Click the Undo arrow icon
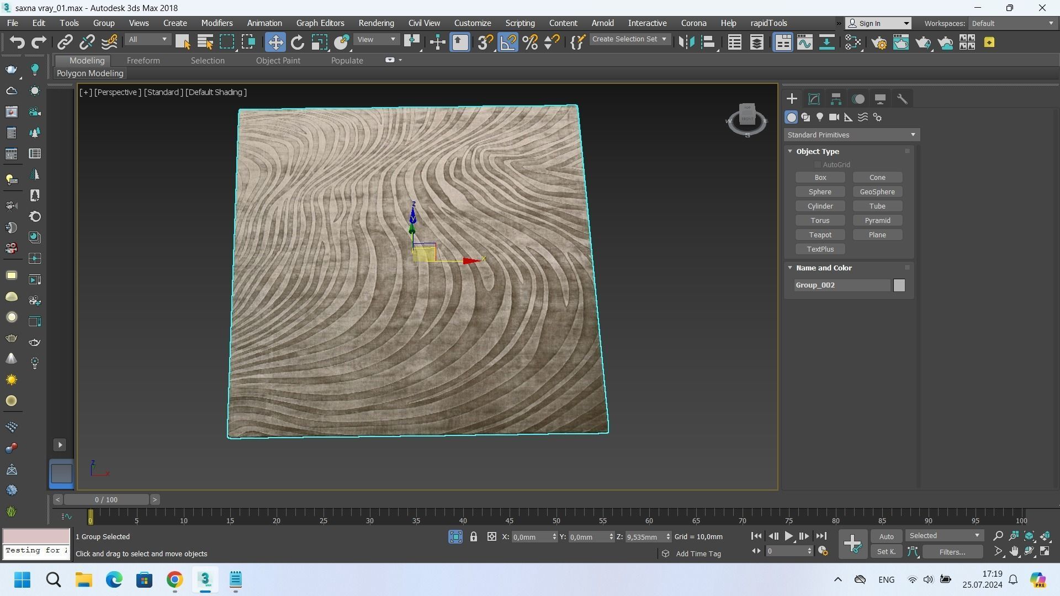Image resolution: width=1060 pixels, height=596 pixels. click(x=17, y=42)
